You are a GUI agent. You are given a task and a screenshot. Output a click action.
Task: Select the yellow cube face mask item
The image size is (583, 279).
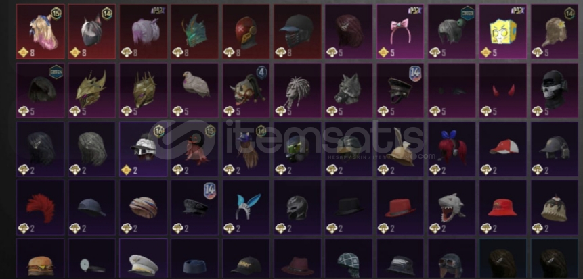pos(502,32)
